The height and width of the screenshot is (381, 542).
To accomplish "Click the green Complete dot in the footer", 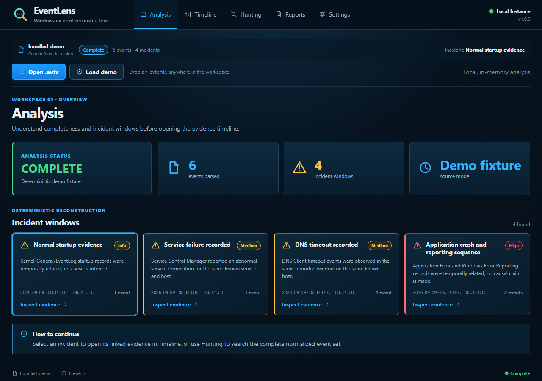I will click(506, 373).
